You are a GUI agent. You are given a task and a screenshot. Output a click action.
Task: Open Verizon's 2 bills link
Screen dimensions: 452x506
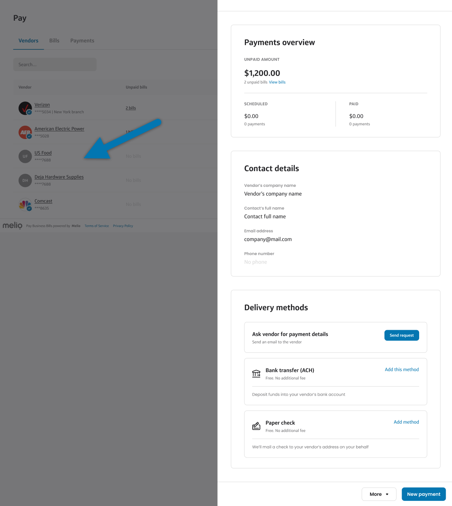coord(131,108)
